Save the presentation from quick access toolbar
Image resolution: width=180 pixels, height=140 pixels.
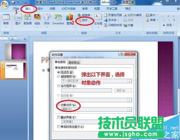pos(13,2)
